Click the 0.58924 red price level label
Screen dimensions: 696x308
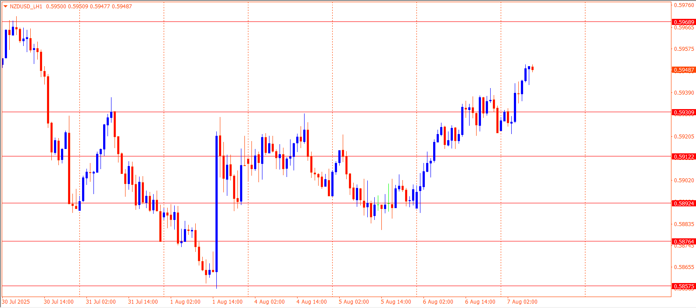684,203
